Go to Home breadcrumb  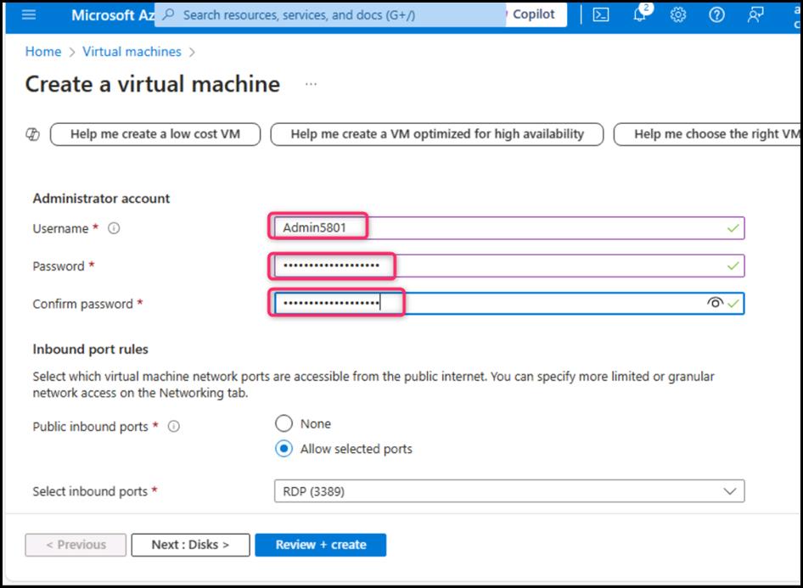point(43,52)
